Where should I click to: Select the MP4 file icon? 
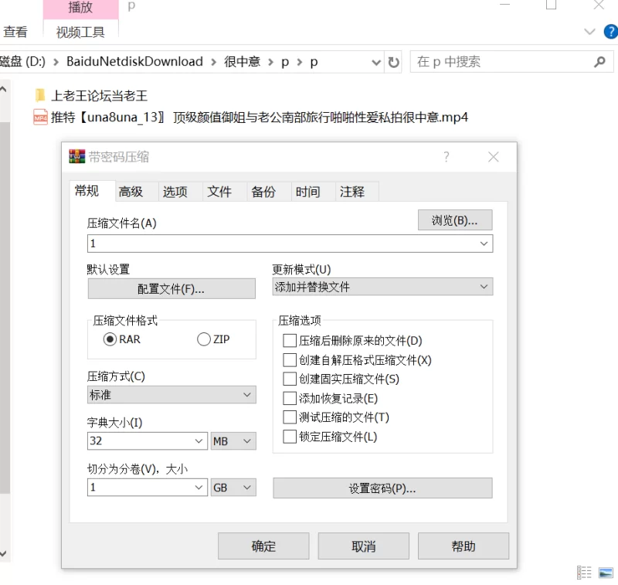point(40,117)
